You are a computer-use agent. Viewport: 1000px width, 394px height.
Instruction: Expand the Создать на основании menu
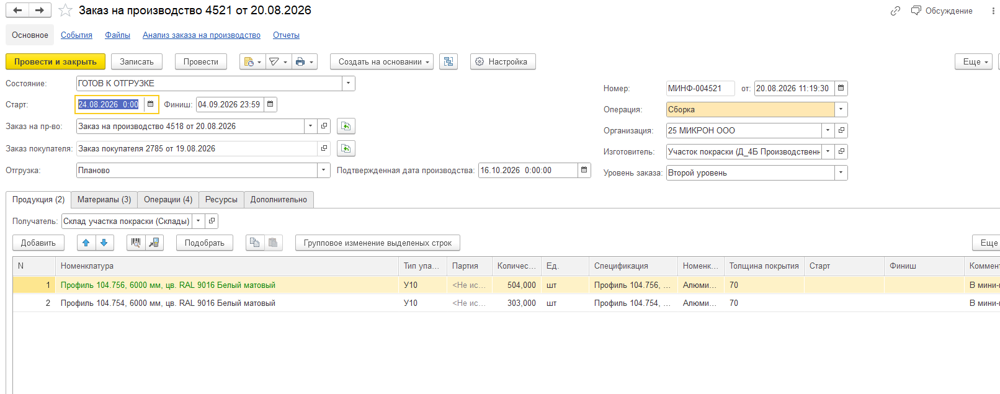tap(382, 62)
